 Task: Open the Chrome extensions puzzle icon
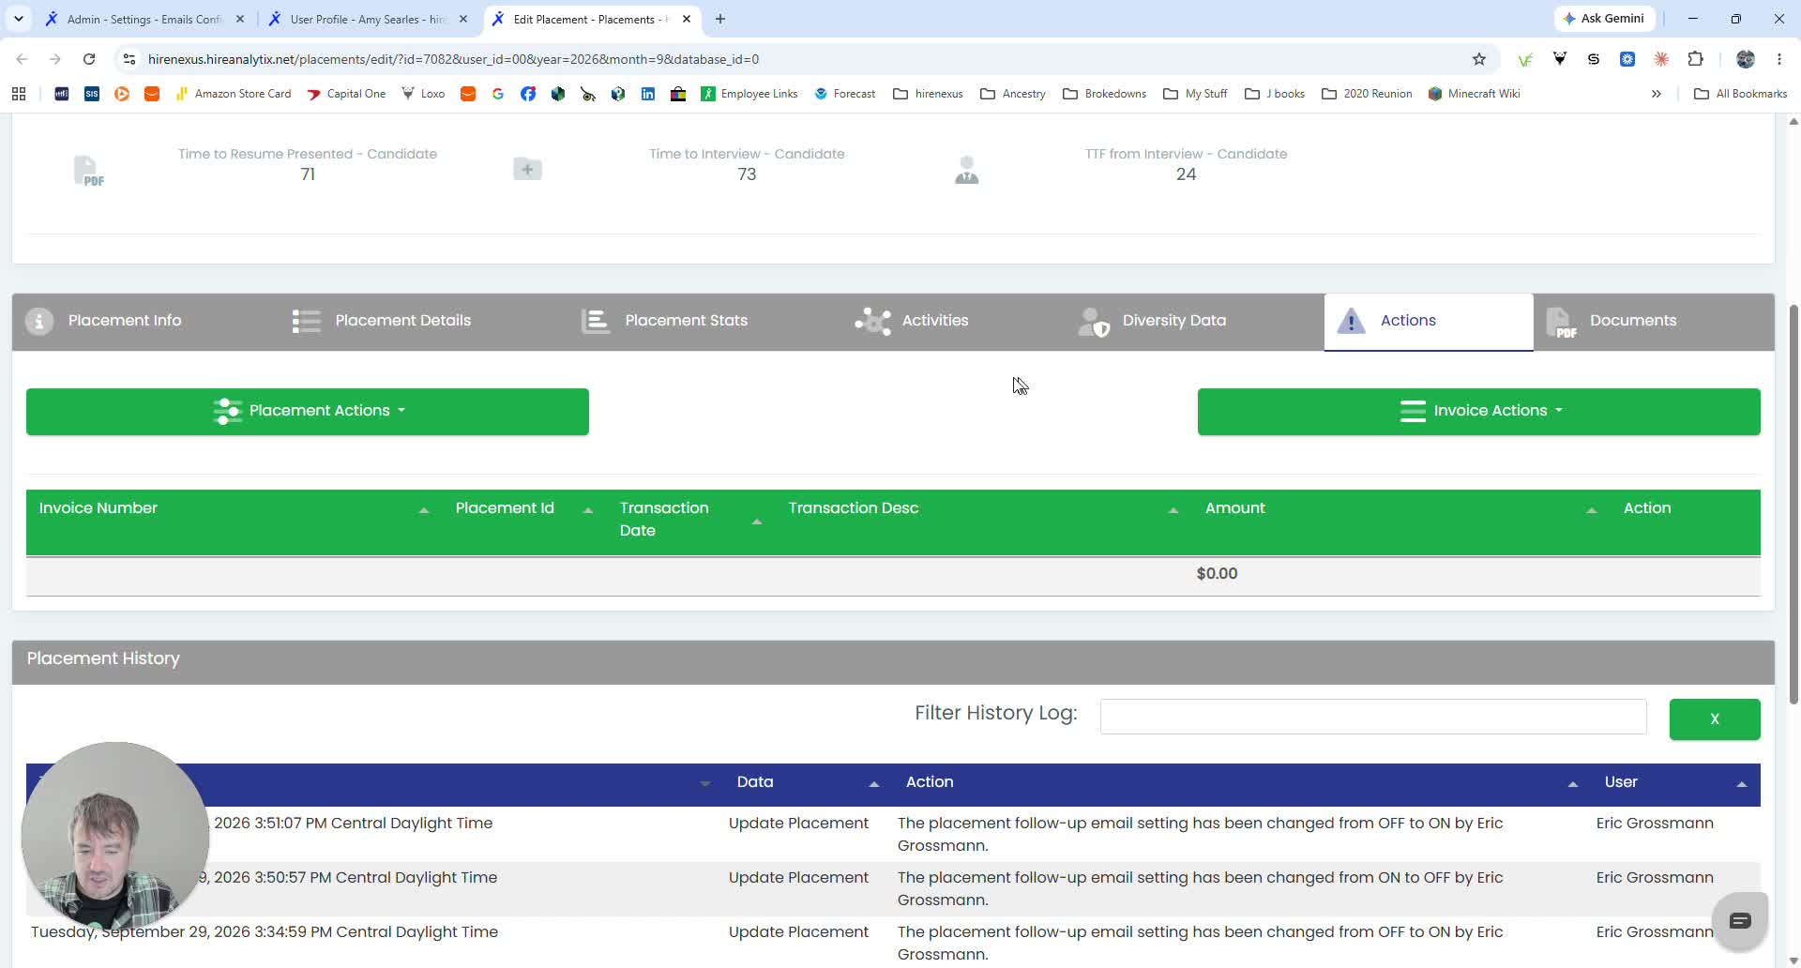click(1695, 59)
